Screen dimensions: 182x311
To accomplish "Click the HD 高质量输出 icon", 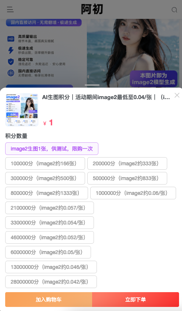I will (11, 39).
